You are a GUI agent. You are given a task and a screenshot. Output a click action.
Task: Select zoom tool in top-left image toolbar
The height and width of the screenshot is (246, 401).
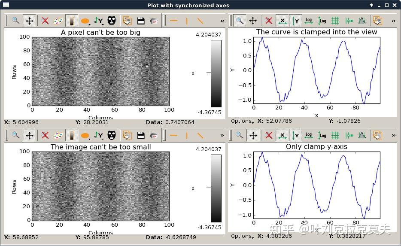point(16,21)
